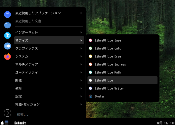Click the date and time clock in taskbar

(166, 123)
